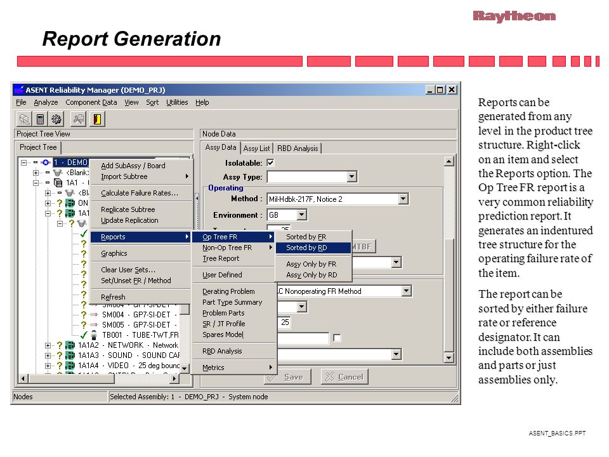The height and width of the screenshot is (457, 609).
Task: Click the question mark status beside 1A1A2
Action: coord(60,345)
